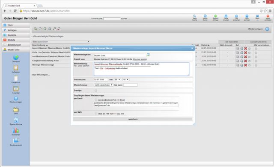
Task: Open the Aufgaben clipboard icon
Action: 16,67
